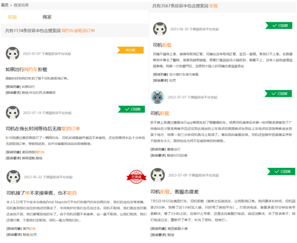Click cat avatar beside 2023-05-22 complaint
The image size is (297, 243).
(x=13, y=177)
